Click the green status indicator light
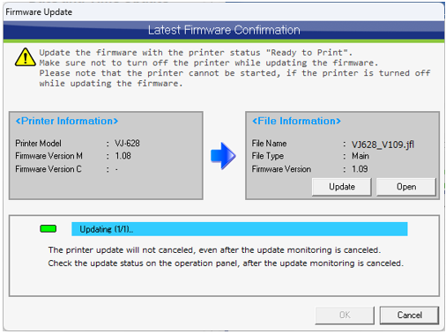Screen dimensions: 446x334 (48, 229)
